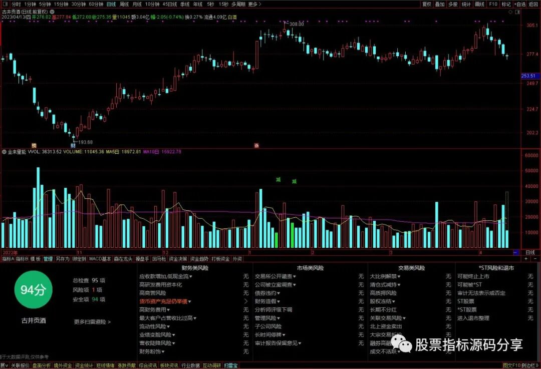Click the first green 减 marker in volume panel
The width and height of the screenshot is (541, 369).
pos(278,180)
